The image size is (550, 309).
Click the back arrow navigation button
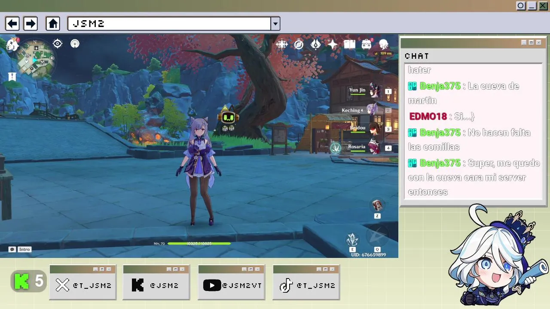pos(12,24)
